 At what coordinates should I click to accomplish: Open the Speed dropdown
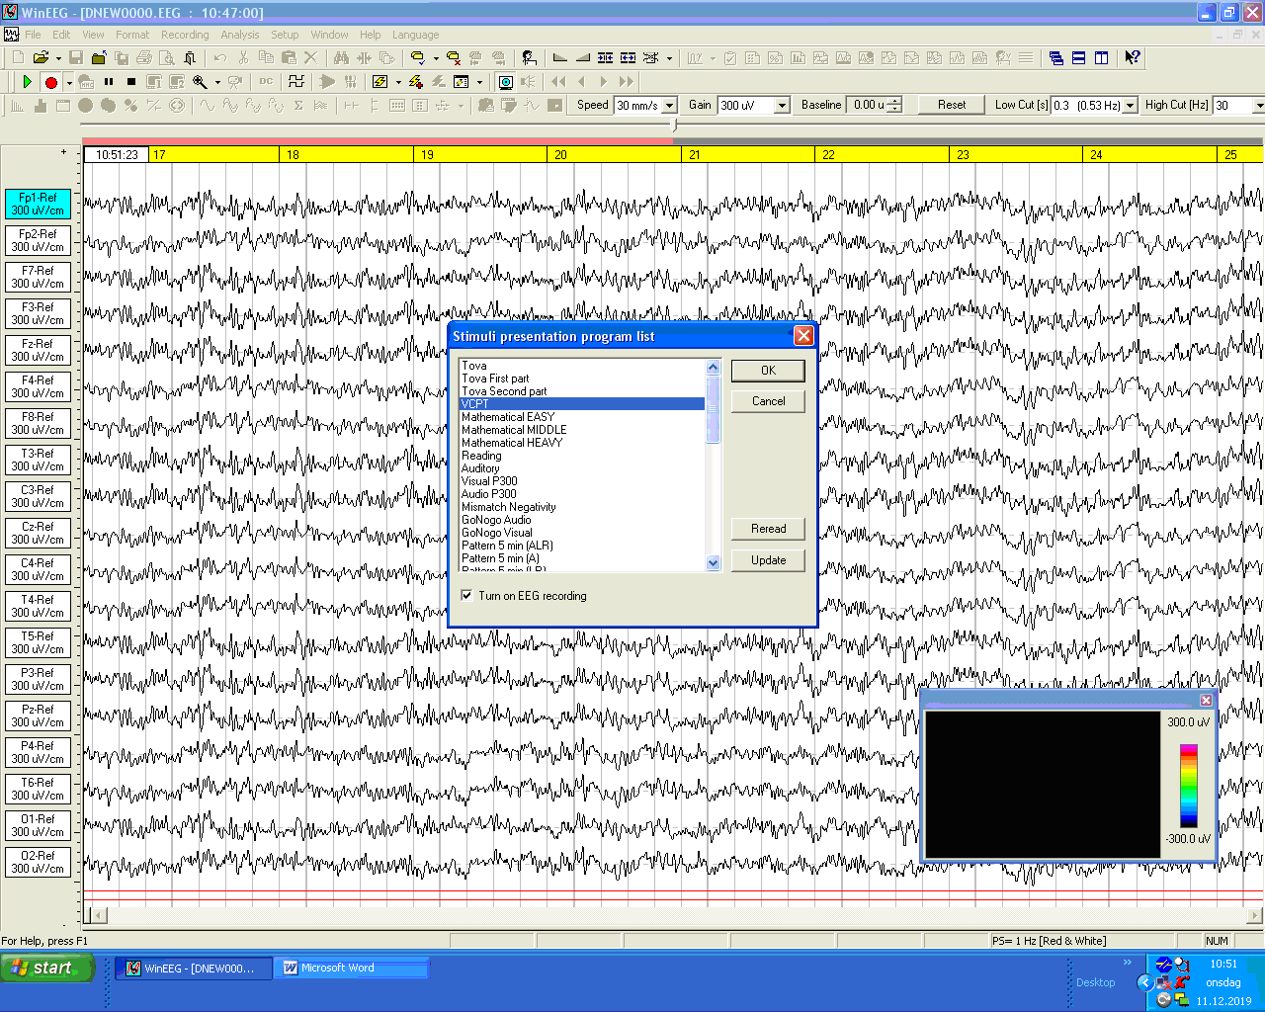click(669, 106)
